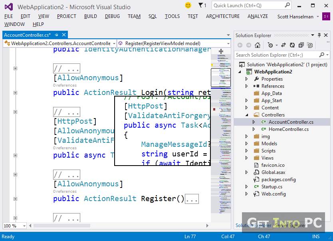Open the TOOLS menu

pos(172,16)
